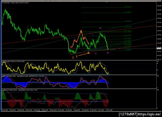This screenshot has width=162, height=117.
Task: Click the 26 Feb 2015 date label
Action: [x=21, y=110]
